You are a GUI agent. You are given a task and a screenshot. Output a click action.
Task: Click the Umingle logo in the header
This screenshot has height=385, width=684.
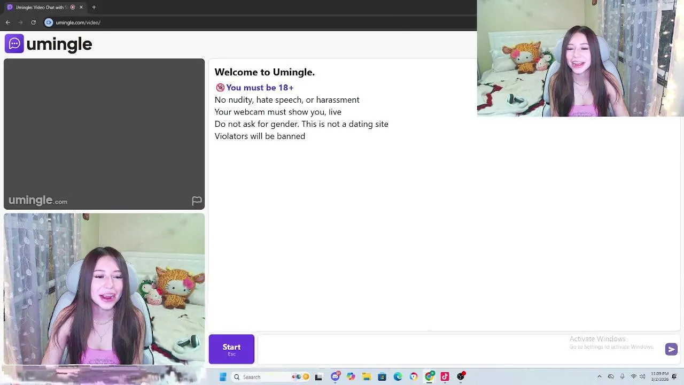(x=48, y=44)
